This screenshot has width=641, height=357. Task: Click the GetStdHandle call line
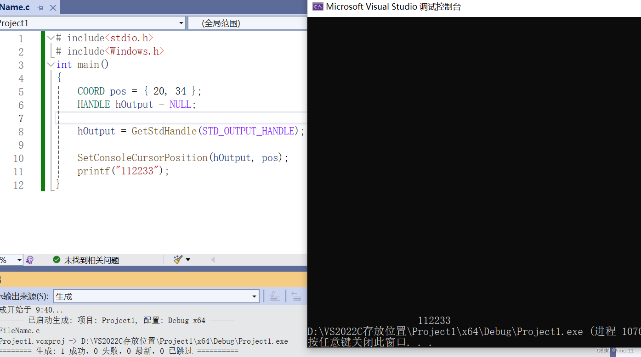[191, 131]
